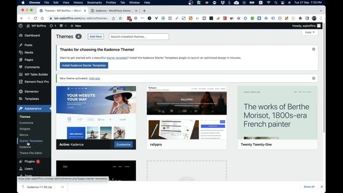
Task: Open Apple menu
Action: click(23, 3)
